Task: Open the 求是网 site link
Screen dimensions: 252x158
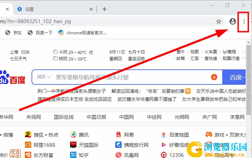Action: click(237, 117)
